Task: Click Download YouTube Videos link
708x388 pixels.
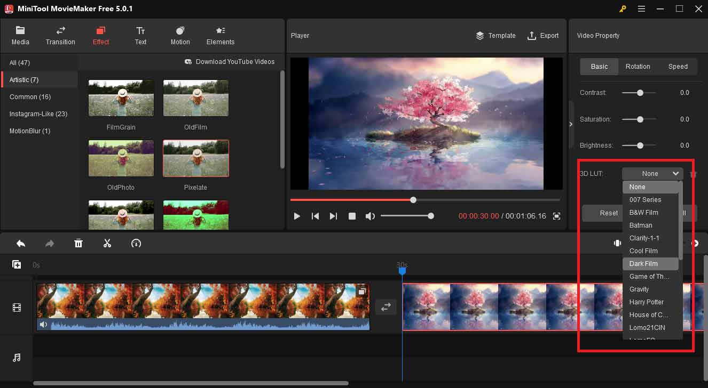Action: (x=230, y=62)
